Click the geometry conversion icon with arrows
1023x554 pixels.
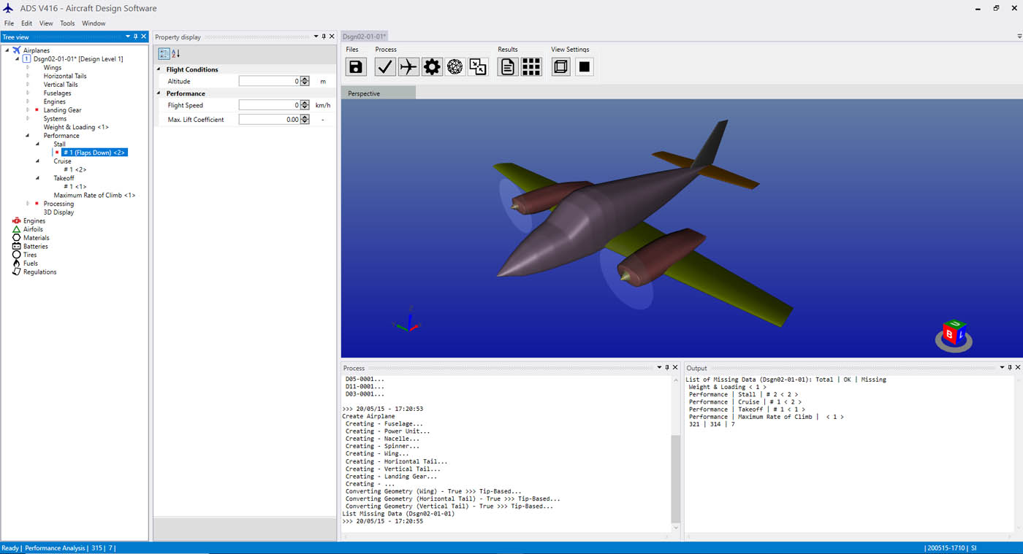[478, 67]
